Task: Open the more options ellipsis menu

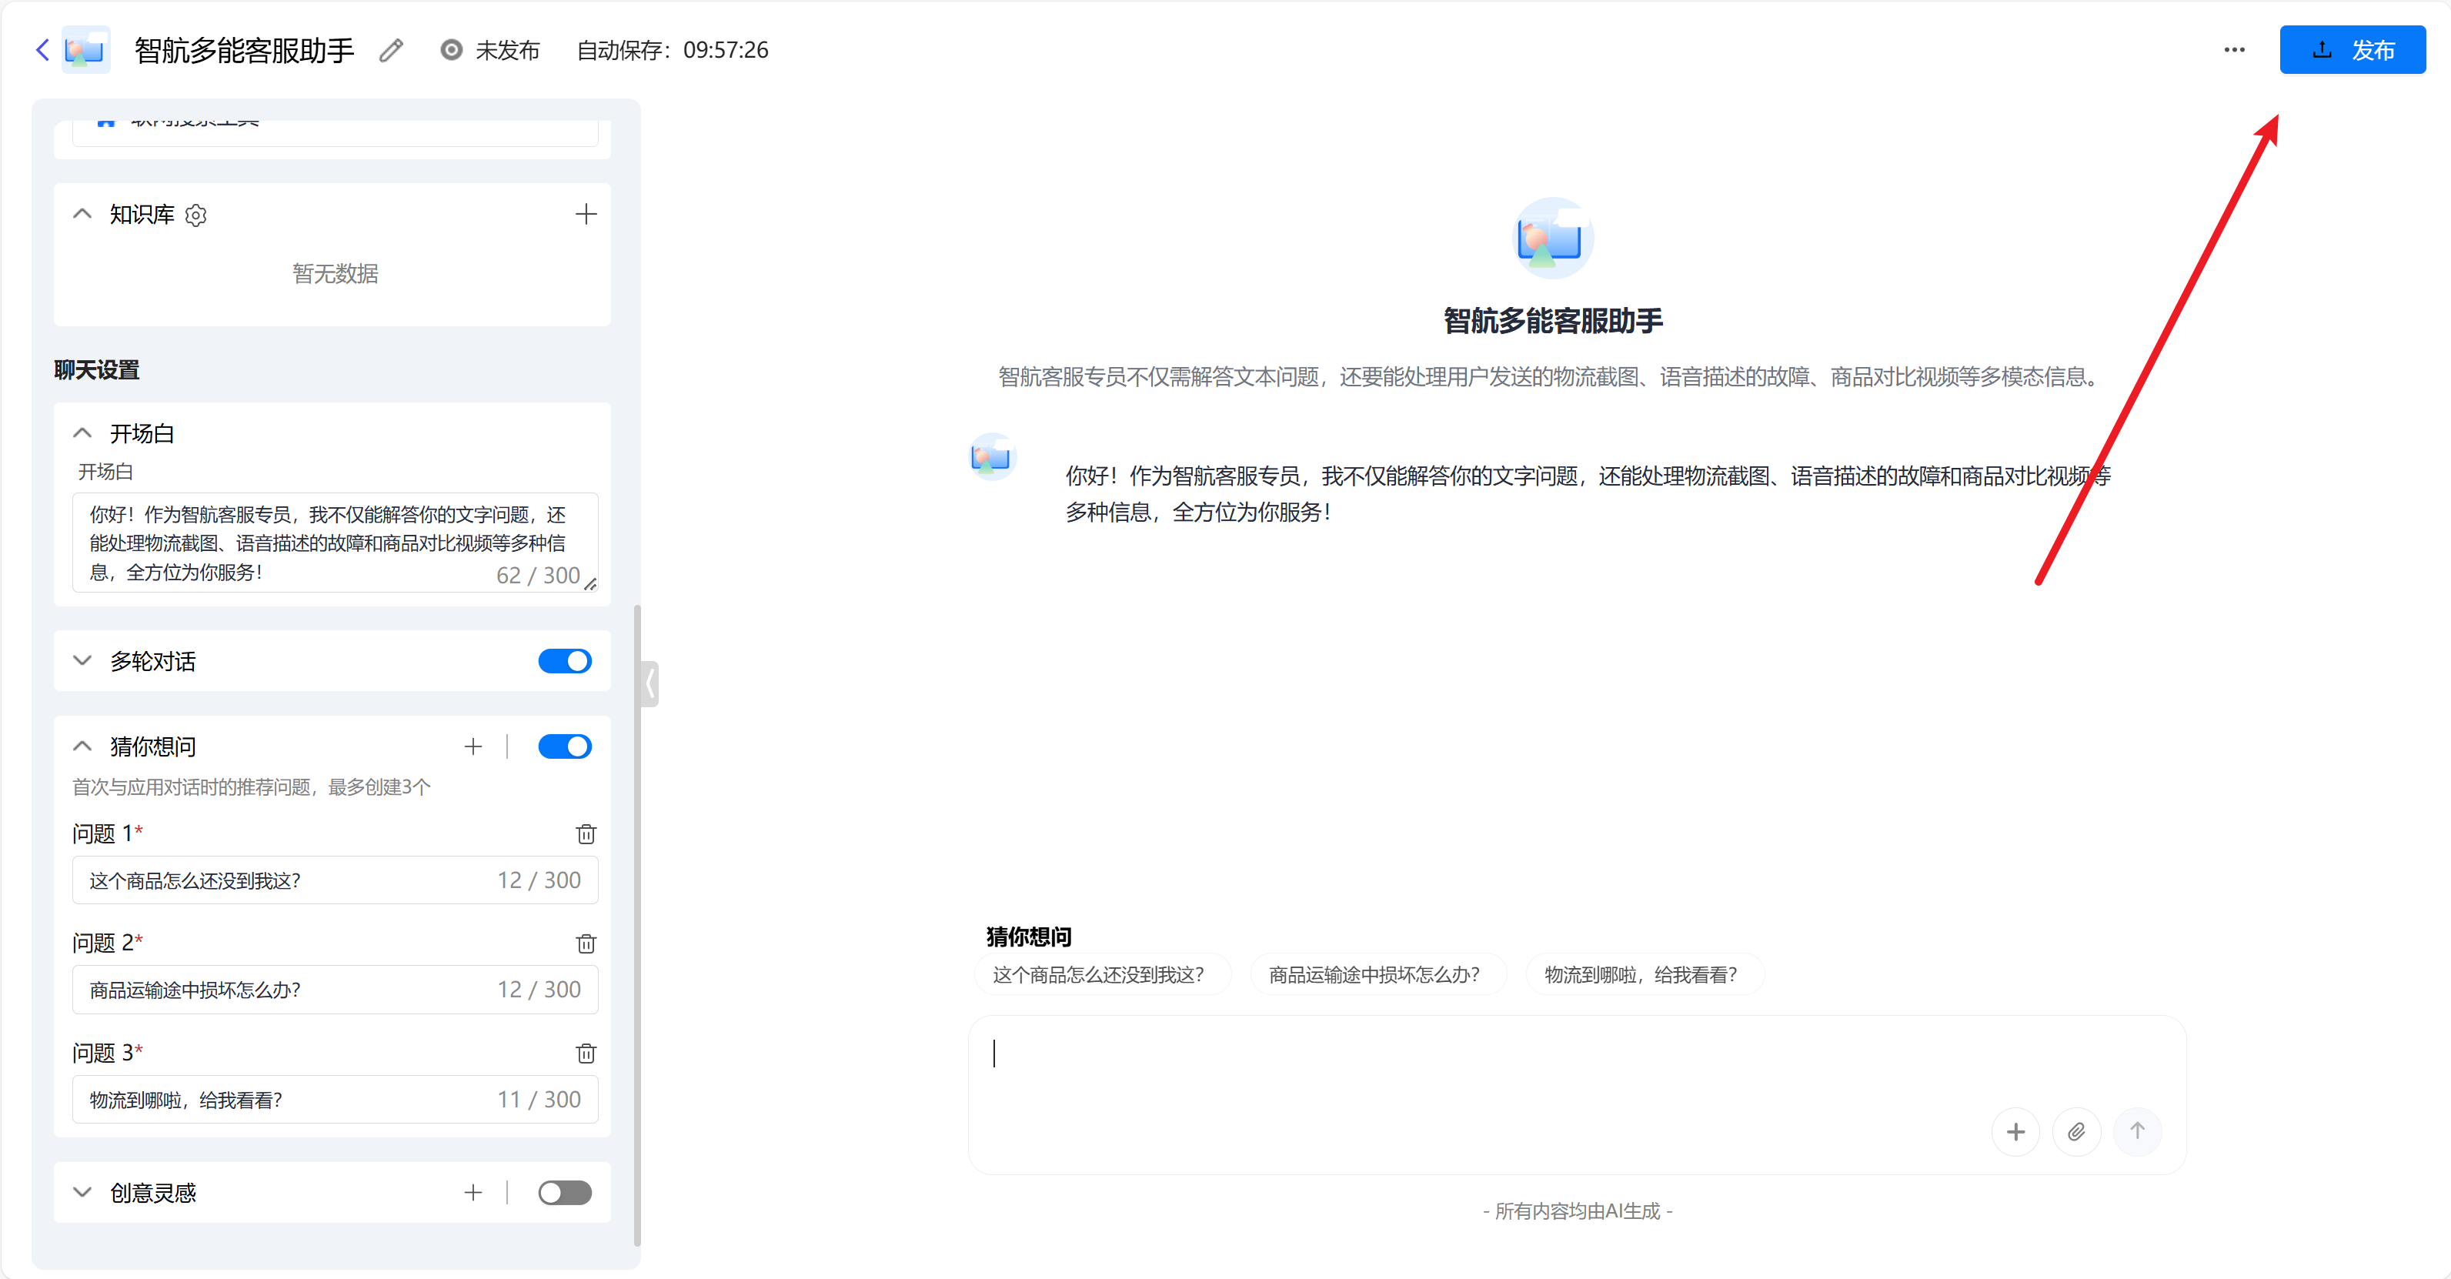Action: click(2234, 49)
